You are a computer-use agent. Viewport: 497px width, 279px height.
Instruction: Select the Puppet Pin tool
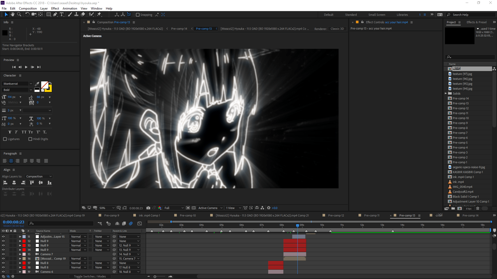(x=99, y=15)
